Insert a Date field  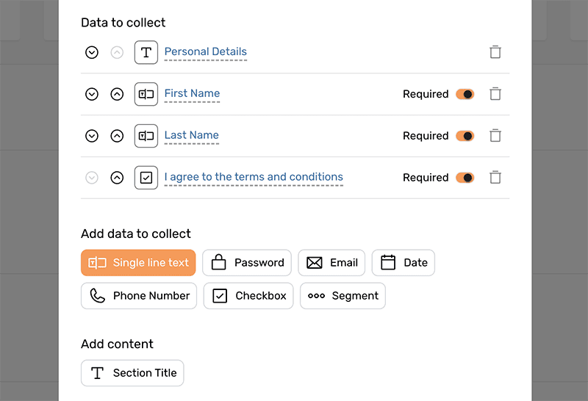coord(404,263)
